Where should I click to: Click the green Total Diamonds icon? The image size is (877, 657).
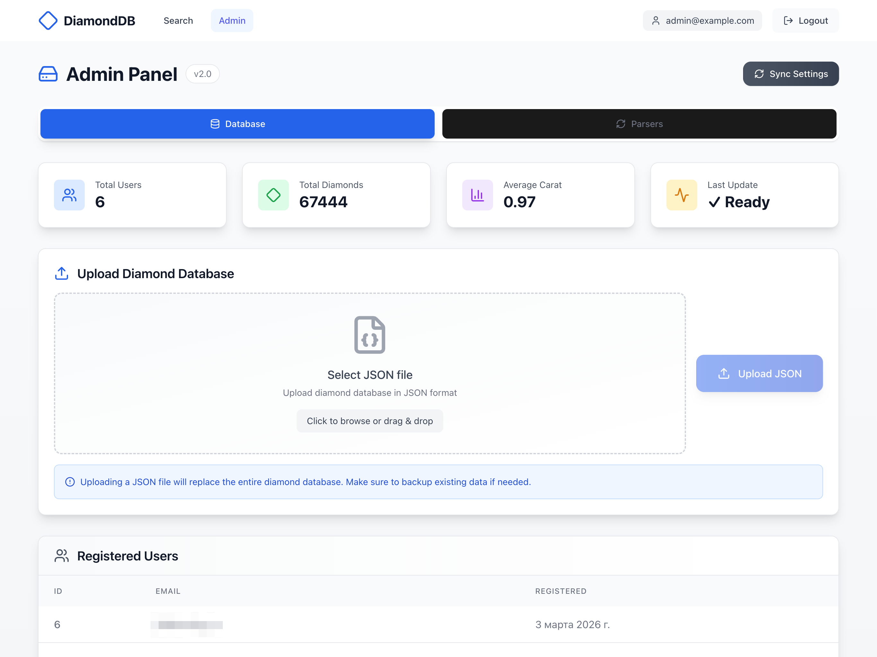(274, 195)
